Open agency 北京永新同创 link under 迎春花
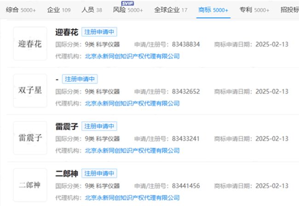The height and width of the screenshot is (206, 299). pyautogui.click(x=132, y=56)
